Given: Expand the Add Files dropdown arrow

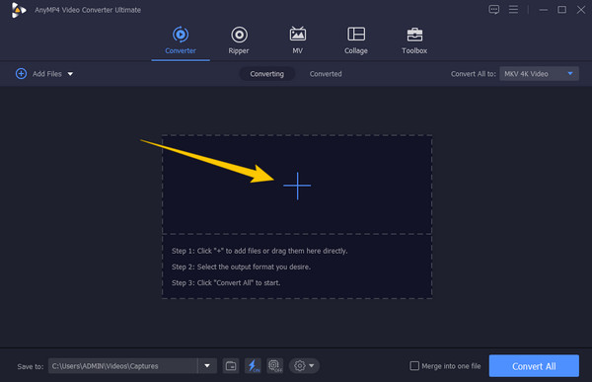Looking at the screenshot, I should point(70,74).
